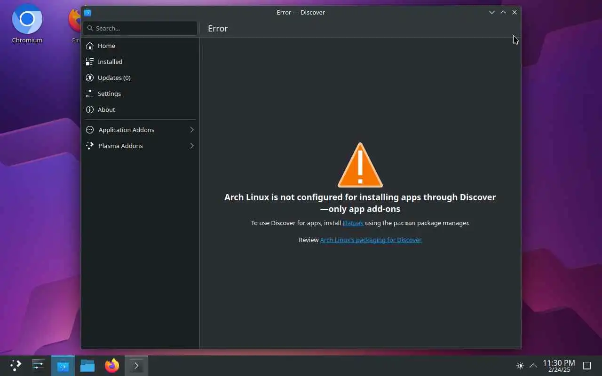This screenshot has width=602, height=376.
Task: Click the show desktop icon in tray
Action: [587, 366]
